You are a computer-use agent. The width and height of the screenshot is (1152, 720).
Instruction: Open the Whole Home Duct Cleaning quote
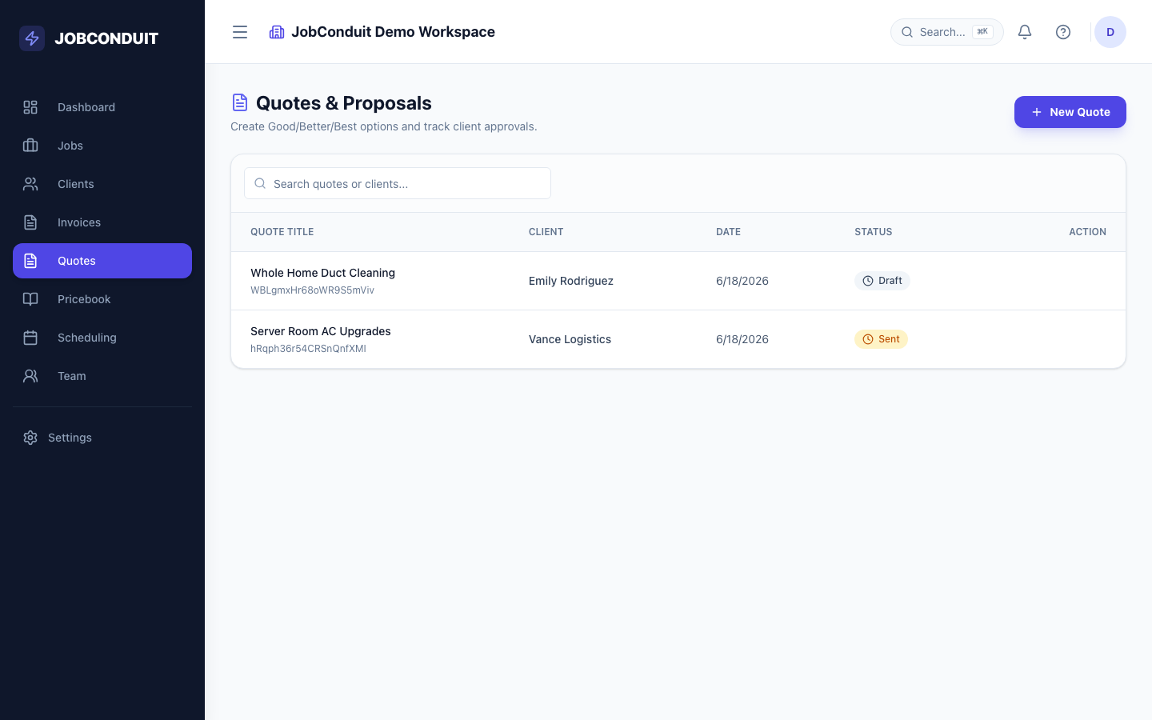click(x=322, y=273)
